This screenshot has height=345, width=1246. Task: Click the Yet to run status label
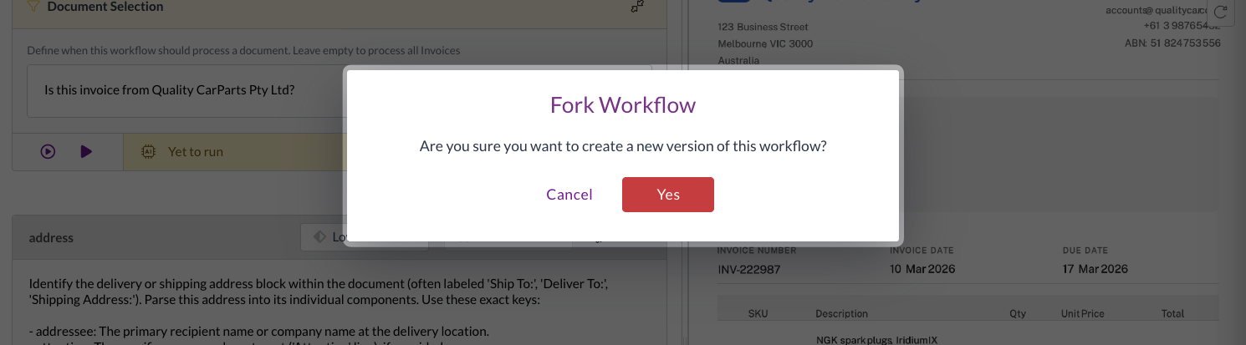196,152
